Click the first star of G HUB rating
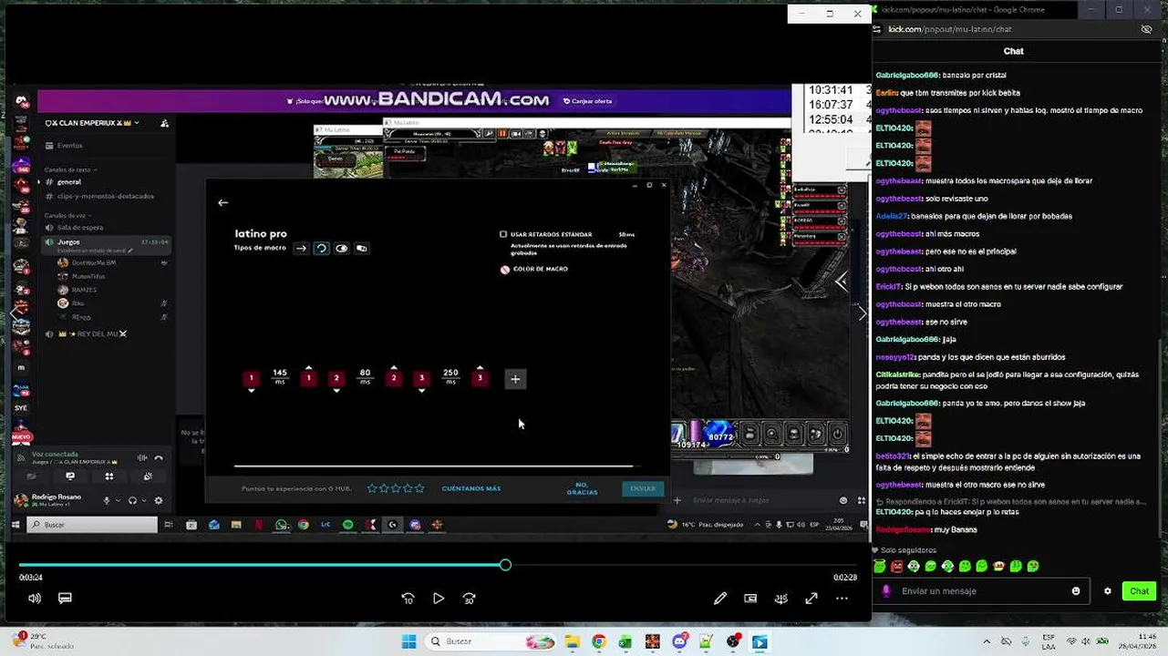This screenshot has width=1168, height=656. (x=372, y=488)
